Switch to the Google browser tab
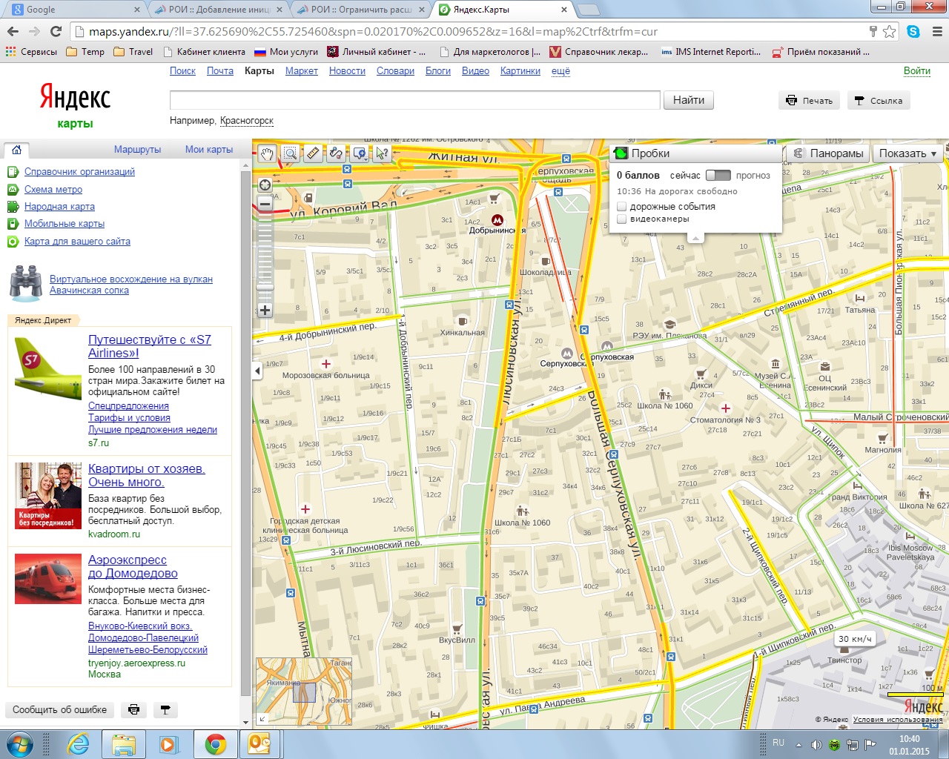The image size is (949, 759). (x=74, y=10)
